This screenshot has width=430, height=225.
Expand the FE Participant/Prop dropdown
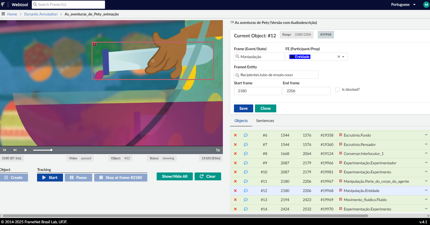[x=343, y=57]
